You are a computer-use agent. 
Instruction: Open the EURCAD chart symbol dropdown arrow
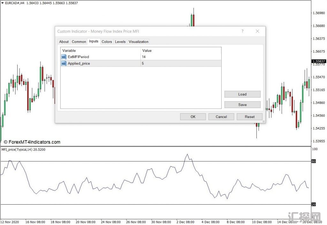(3, 3)
